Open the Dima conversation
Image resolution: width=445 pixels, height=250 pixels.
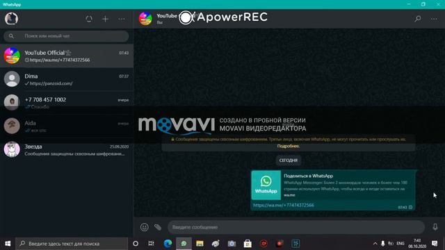pos(67,79)
